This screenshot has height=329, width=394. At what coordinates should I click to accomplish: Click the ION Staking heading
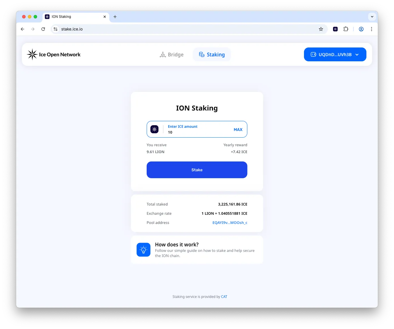(197, 108)
